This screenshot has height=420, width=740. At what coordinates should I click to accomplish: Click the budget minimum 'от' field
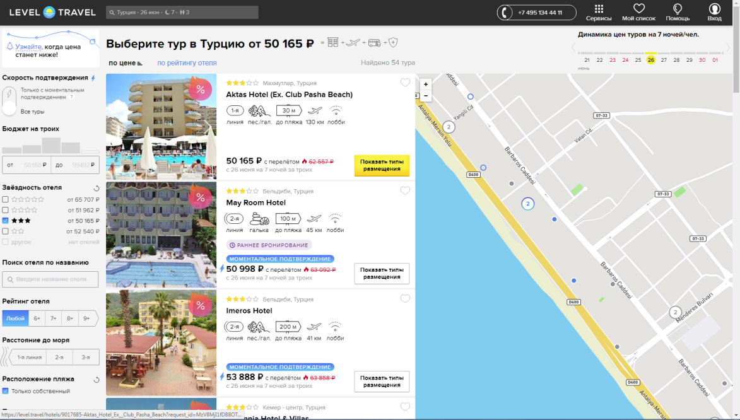click(x=26, y=165)
